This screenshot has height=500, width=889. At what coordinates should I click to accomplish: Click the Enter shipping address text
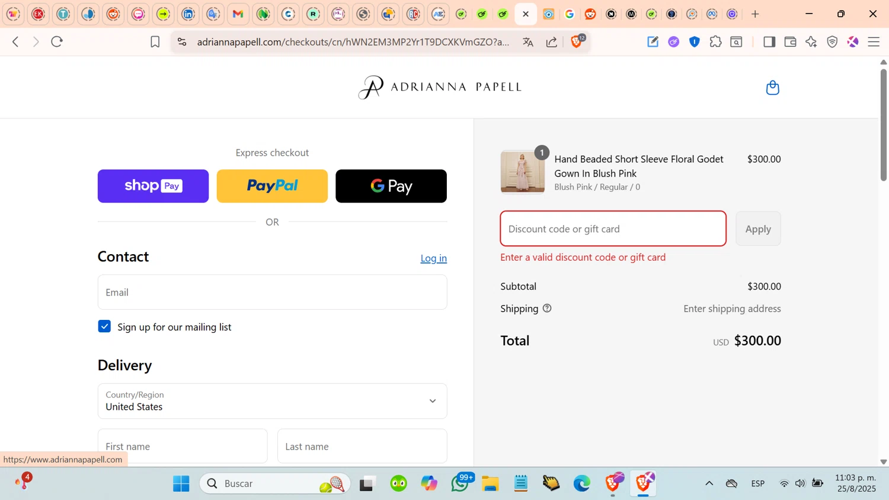[732, 309]
